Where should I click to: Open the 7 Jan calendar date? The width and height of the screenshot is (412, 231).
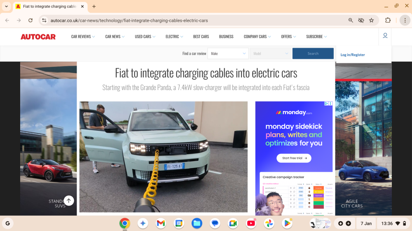pyautogui.click(x=366, y=224)
